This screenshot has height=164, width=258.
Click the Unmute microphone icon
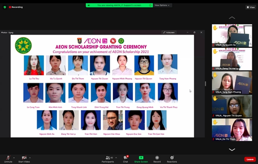8,158
